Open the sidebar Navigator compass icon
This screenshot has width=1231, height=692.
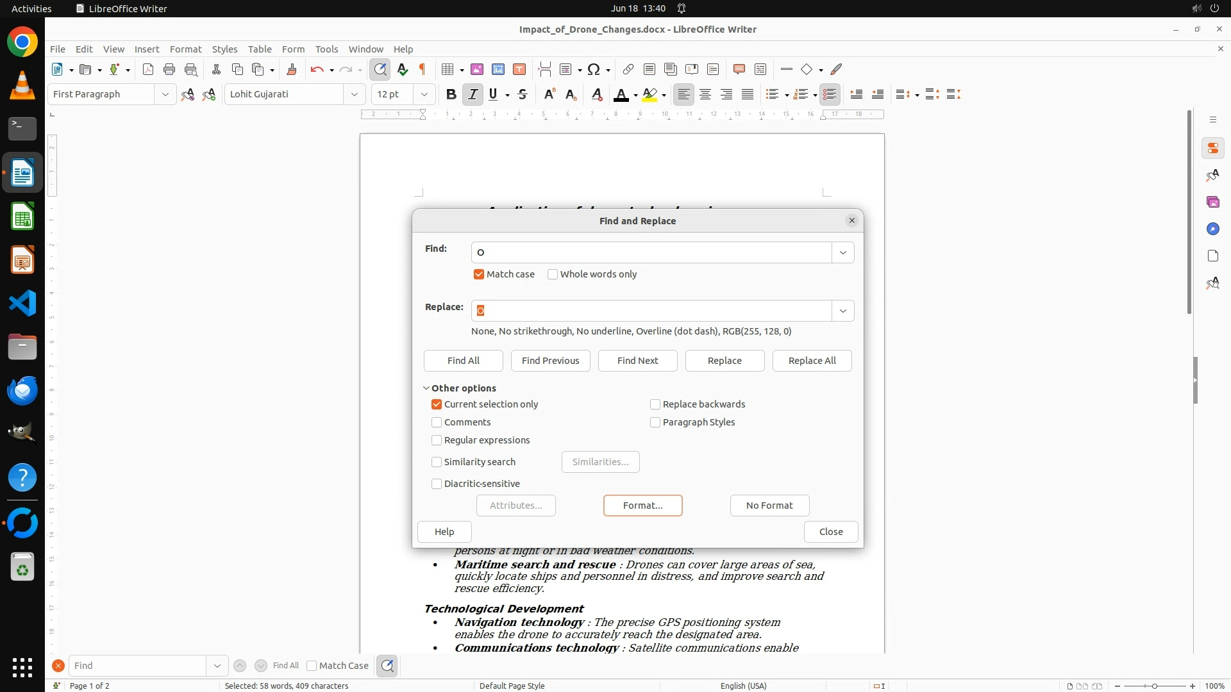[x=1212, y=229]
